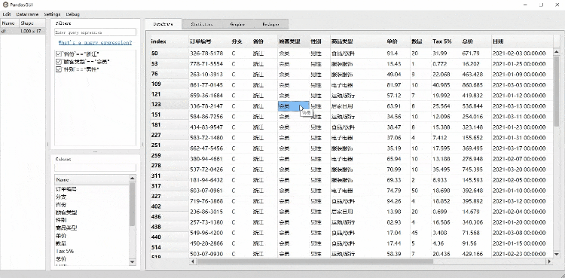Click the total price cell 14.679
The width and height of the screenshot is (565, 278).
tap(475, 212)
